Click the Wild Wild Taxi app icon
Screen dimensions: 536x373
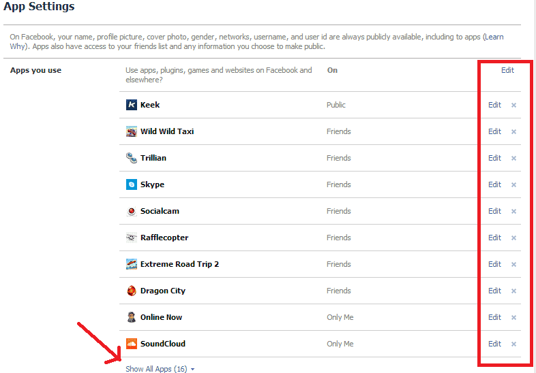point(132,131)
